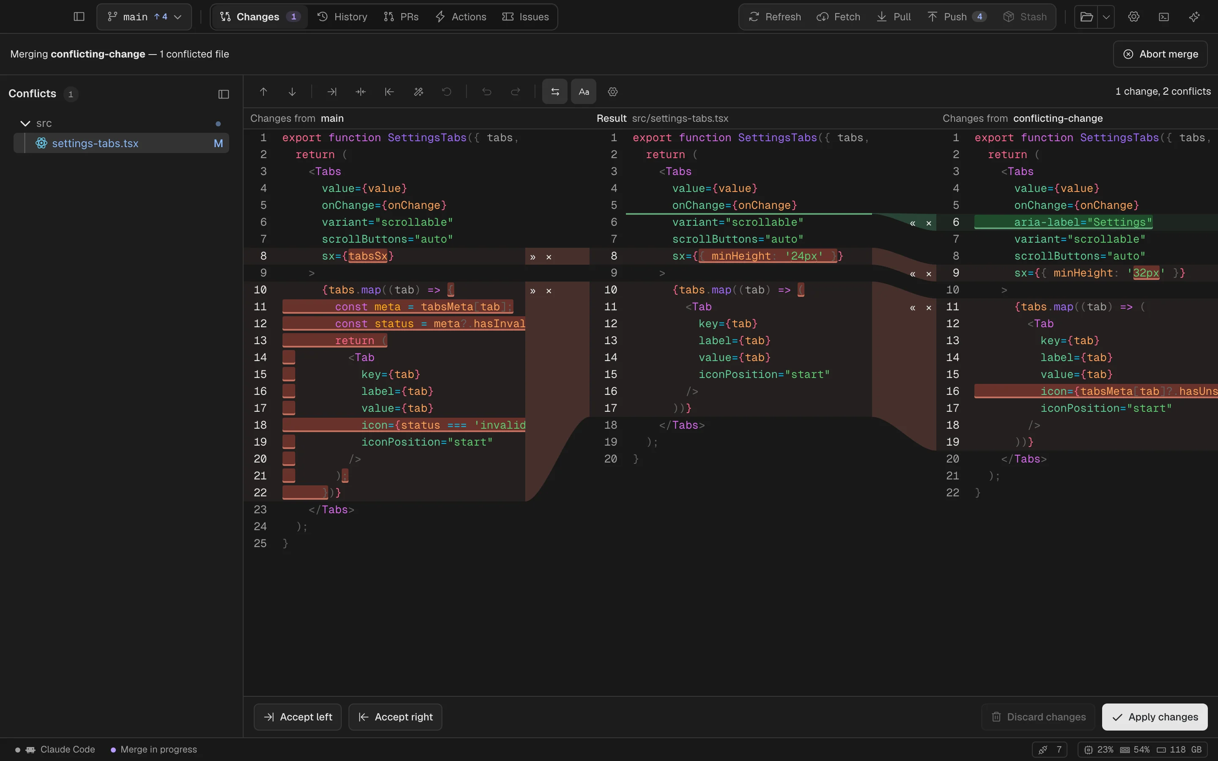Open the main branch dropdown
Viewport: 1218px width, 761px height.
(x=144, y=16)
